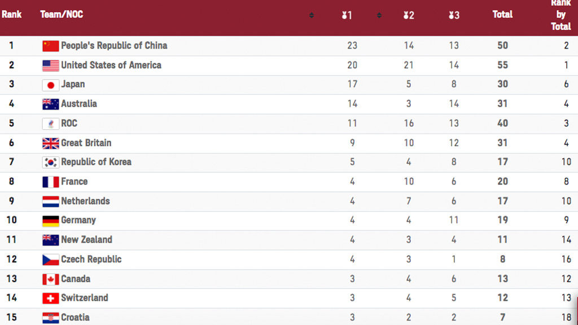Click the Japan flag icon

[50, 85]
